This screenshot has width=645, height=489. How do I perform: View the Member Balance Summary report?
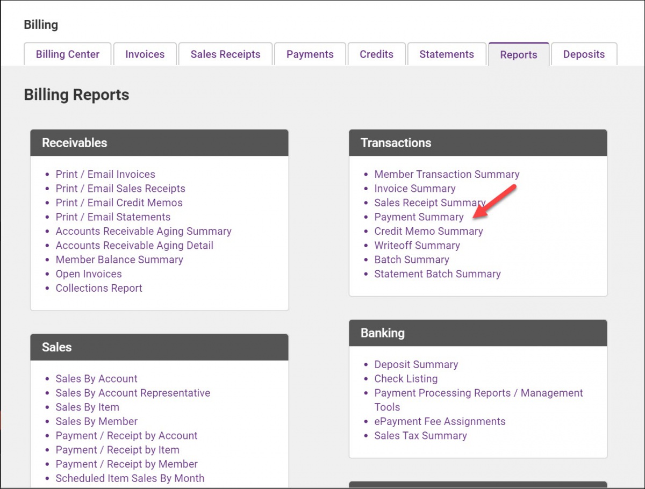tap(119, 260)
